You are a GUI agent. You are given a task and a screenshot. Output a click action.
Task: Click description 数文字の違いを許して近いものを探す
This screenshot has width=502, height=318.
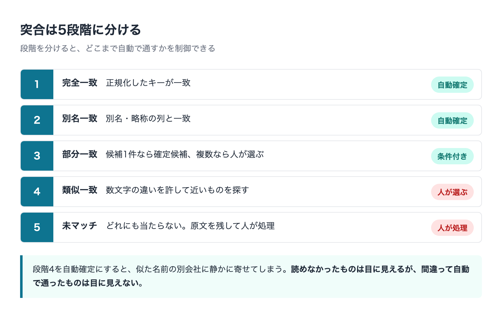click(x=177, y=190)
